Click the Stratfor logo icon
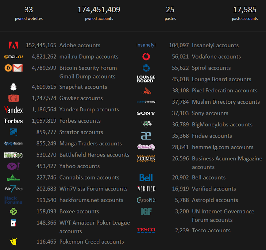 coord(13,132)
